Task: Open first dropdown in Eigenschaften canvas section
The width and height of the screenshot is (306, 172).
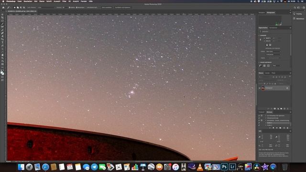Action: click(273, 52)
